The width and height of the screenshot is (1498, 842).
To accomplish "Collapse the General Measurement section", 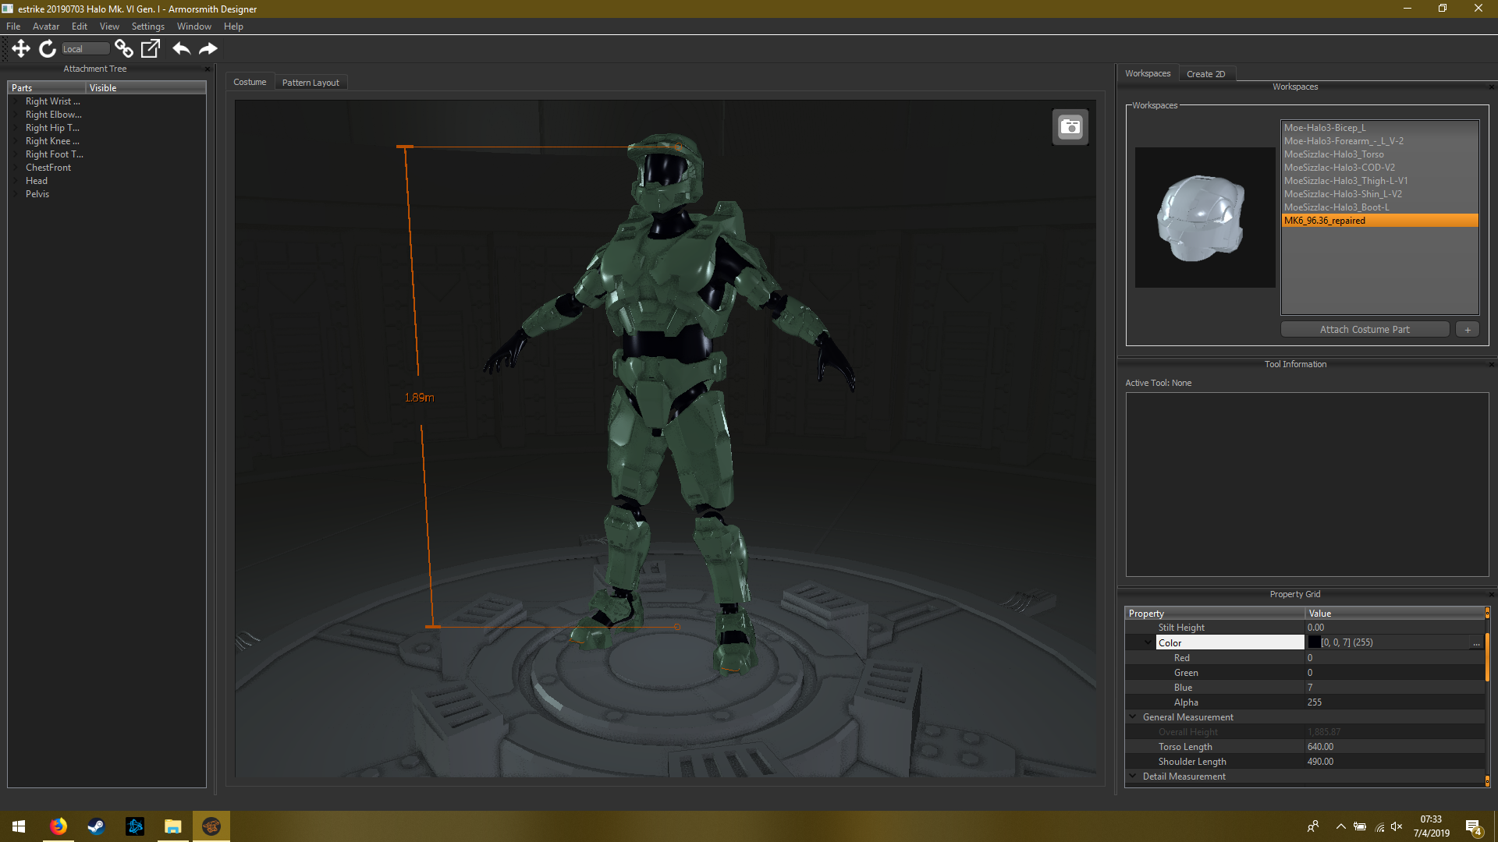I will pos(1133,717).
